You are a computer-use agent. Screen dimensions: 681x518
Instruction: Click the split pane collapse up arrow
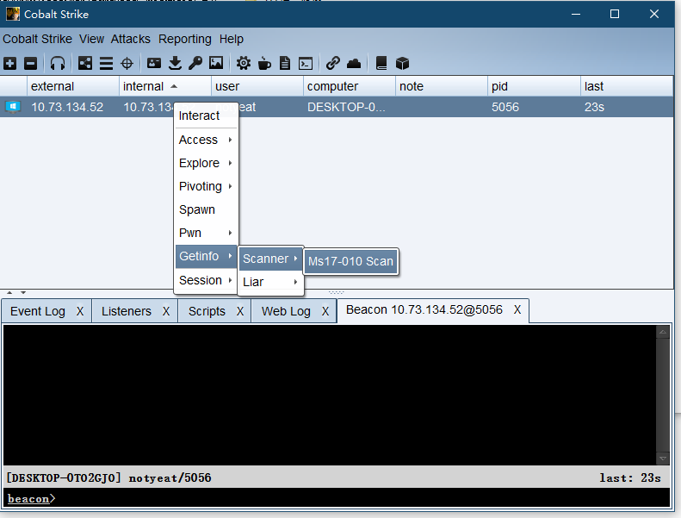[x=9, y=293]
